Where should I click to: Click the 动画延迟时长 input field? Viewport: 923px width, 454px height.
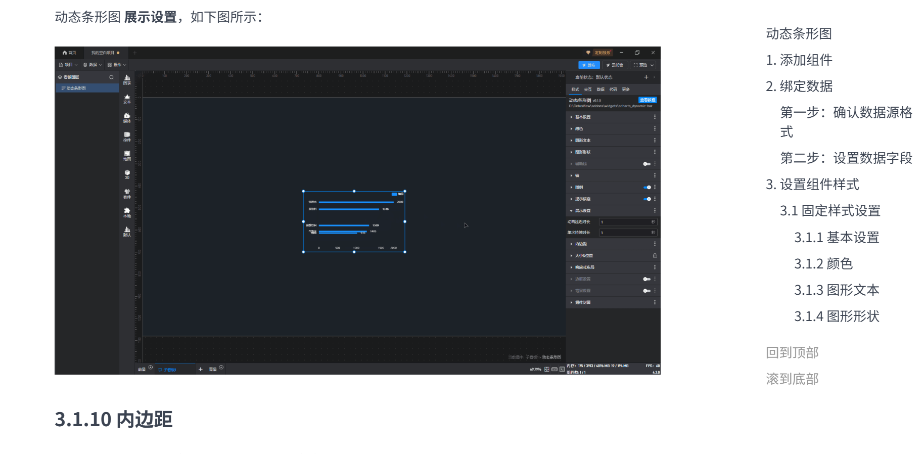(x=625, y=222)
